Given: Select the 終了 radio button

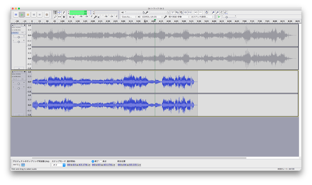Looking at the screenshot, I should pos(93,161).
